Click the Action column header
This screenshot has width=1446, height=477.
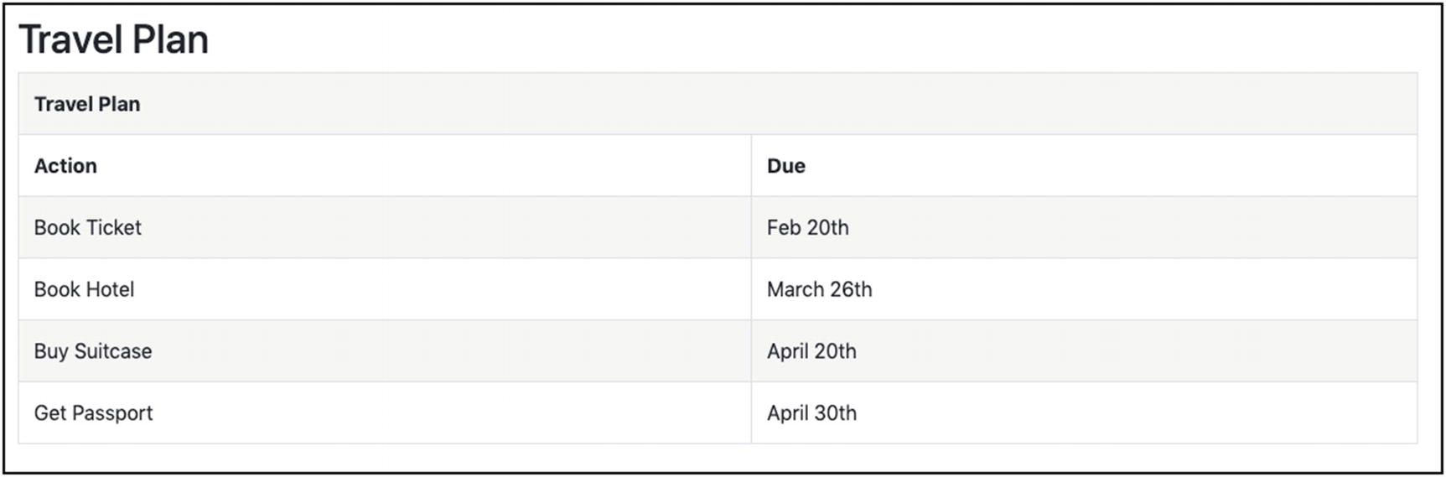point(65,166)
